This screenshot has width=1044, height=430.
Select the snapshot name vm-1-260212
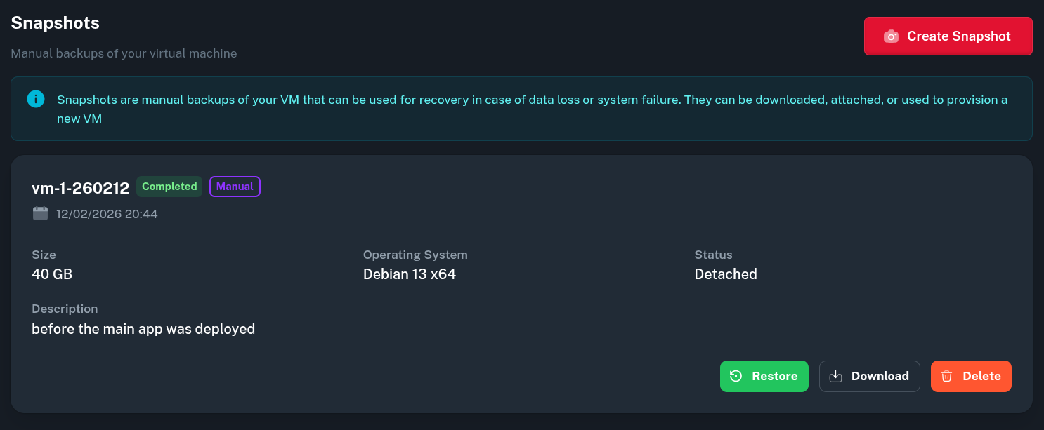tap(80, 188)
